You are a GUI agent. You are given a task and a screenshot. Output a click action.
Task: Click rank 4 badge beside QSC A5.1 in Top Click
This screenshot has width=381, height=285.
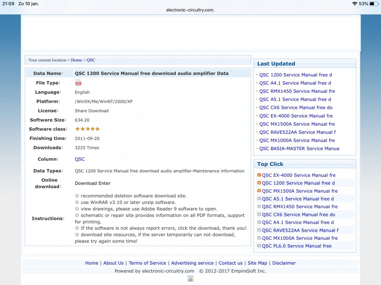click(259, 199)
